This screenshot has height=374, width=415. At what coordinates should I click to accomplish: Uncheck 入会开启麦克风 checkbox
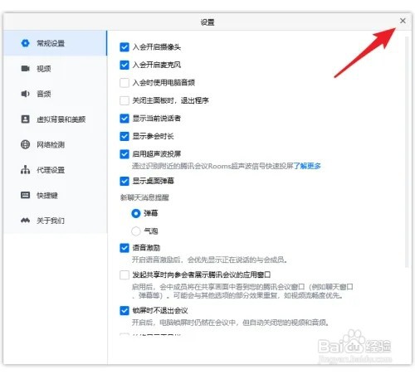pos(124,65)
